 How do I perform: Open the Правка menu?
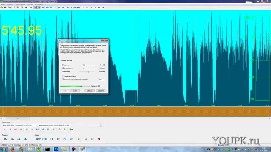[x=10, y=5]
